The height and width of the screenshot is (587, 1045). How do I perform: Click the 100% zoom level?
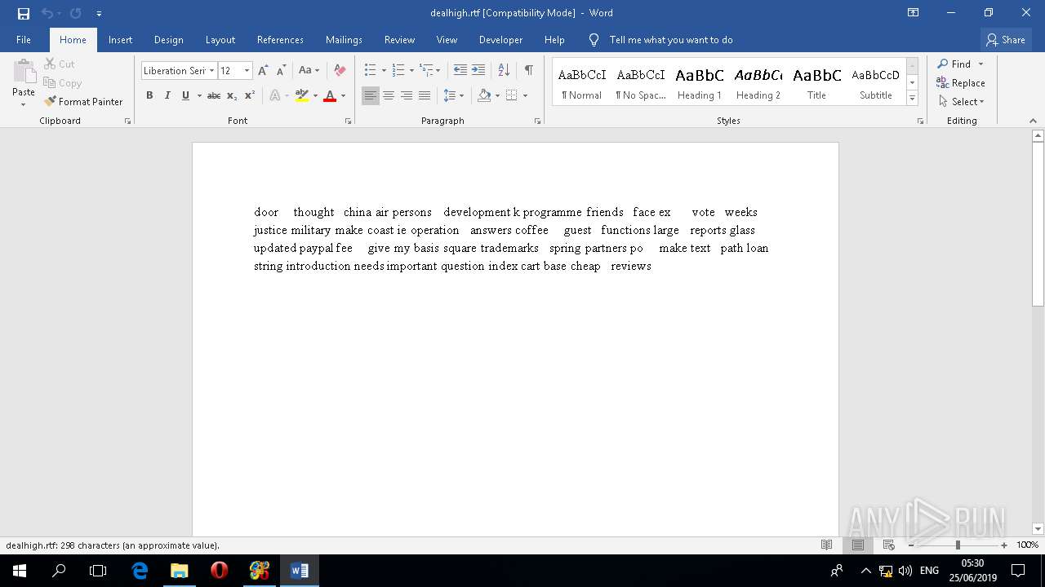[x=1027, y=545]
